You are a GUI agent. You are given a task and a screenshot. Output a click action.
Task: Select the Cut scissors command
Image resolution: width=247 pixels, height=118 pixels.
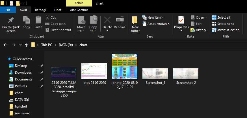point(51,18)
